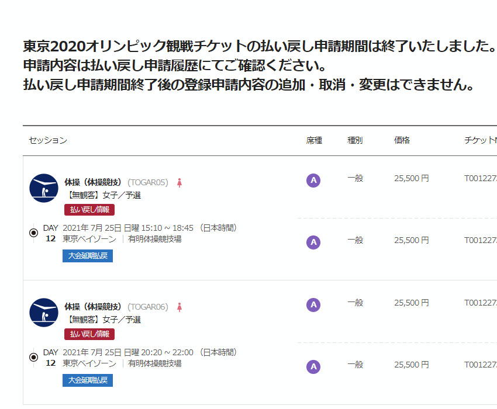
Task: Click first ticket number in TOGAR06 session
Action: [481, 303]
